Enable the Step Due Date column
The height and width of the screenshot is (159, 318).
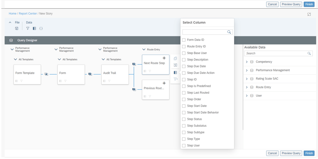click(184, 66)
